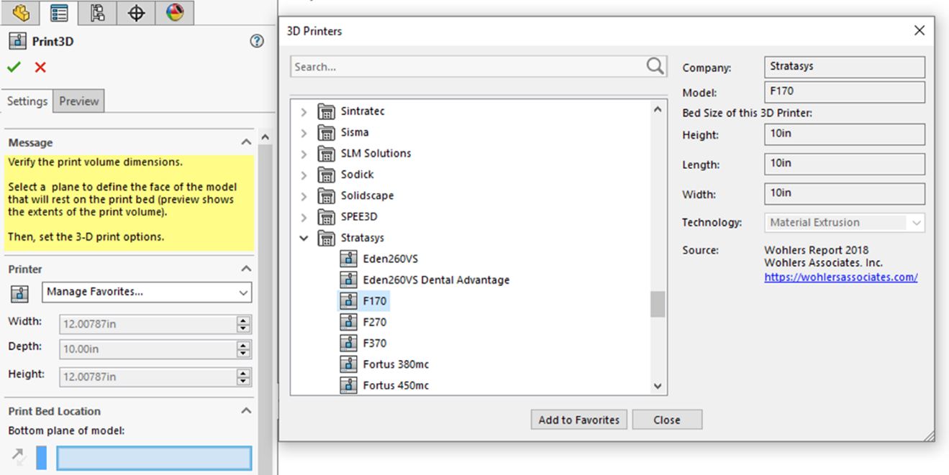Open the ConfigurationManager tab icon

(x=97, y=13)
